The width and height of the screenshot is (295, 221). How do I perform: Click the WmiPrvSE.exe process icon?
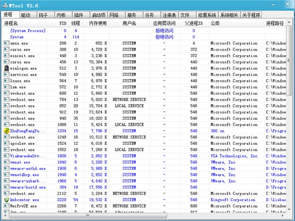pos(6,206)
